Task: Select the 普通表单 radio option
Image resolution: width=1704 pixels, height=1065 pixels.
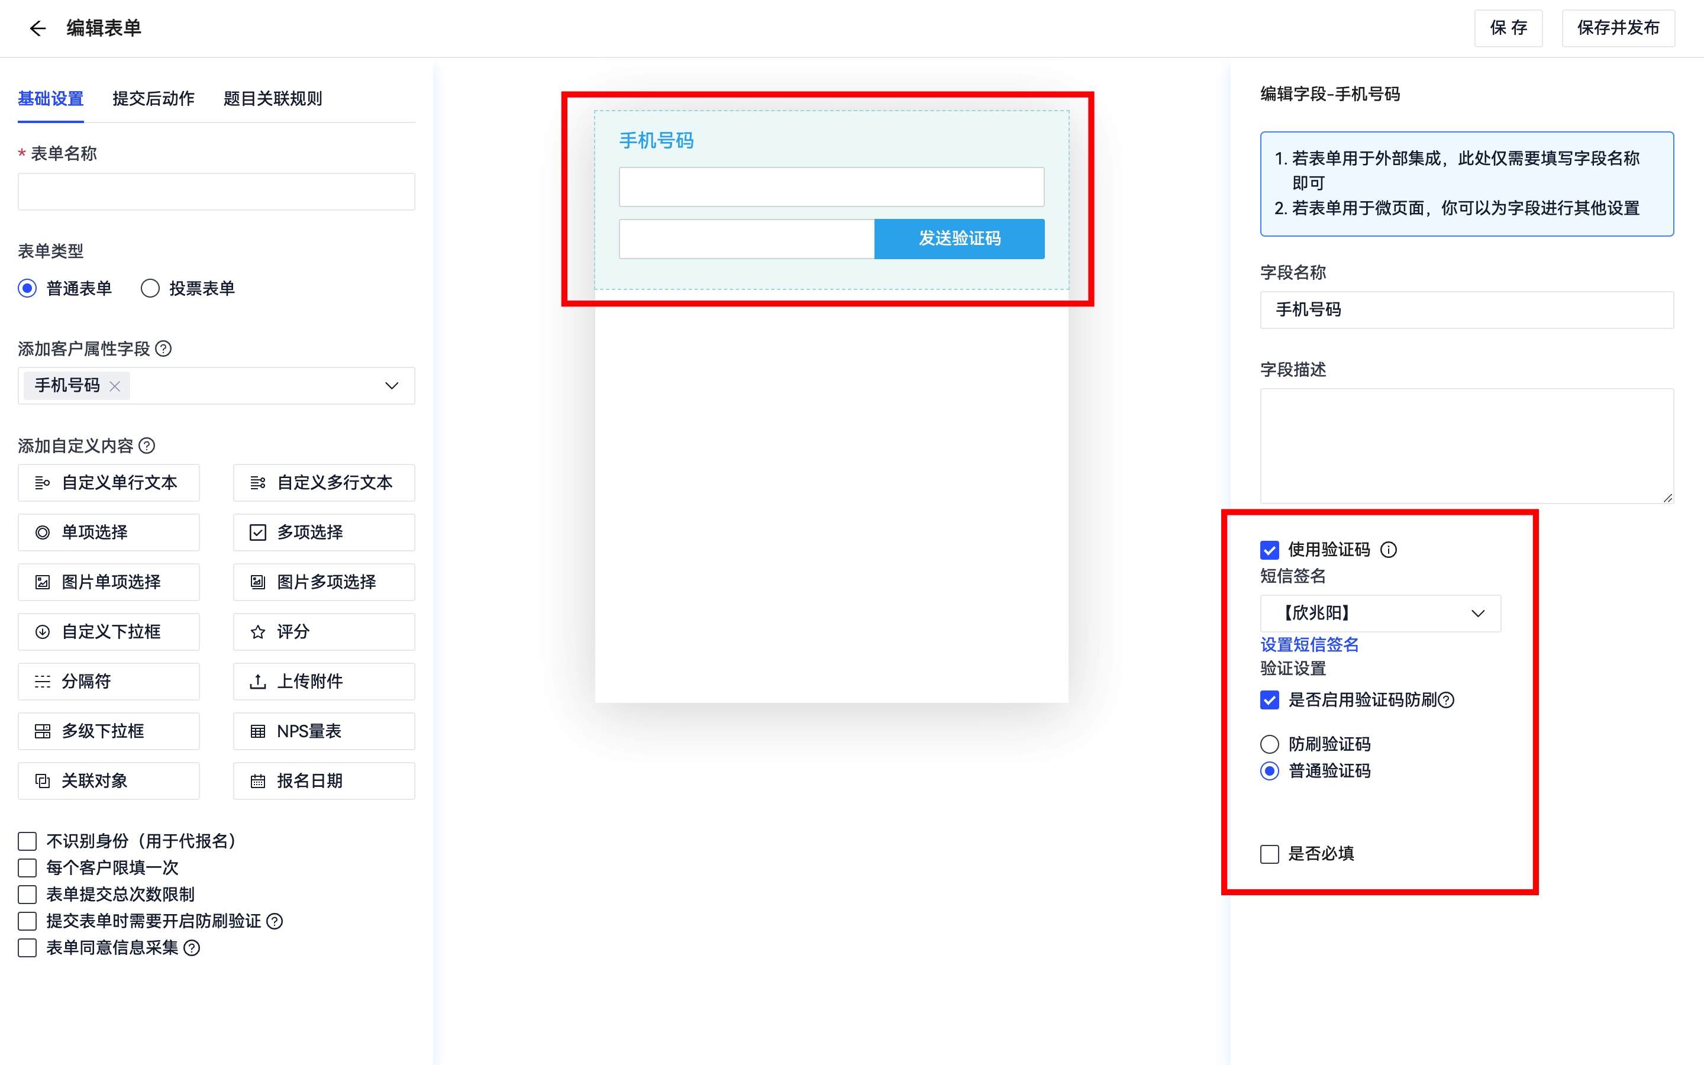Action: (27, 288)
